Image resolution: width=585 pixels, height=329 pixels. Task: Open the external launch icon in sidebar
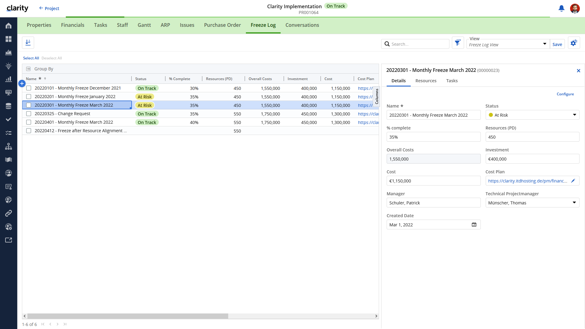9,240
